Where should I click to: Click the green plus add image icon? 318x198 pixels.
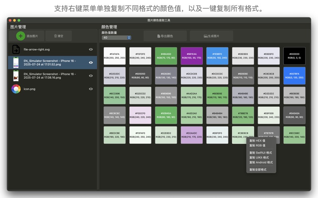(21, 36)
